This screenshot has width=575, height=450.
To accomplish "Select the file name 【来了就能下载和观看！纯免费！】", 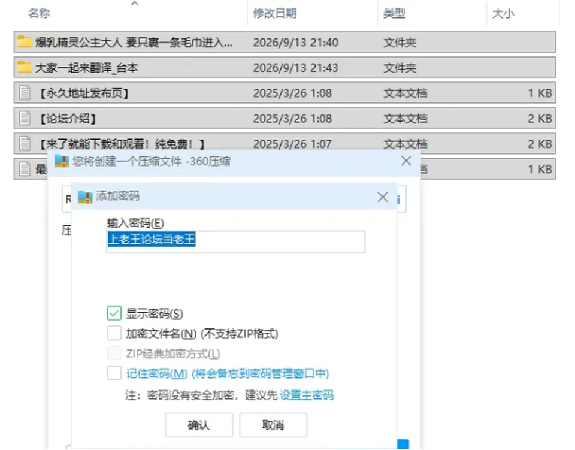I will click(x=122, y=144).
